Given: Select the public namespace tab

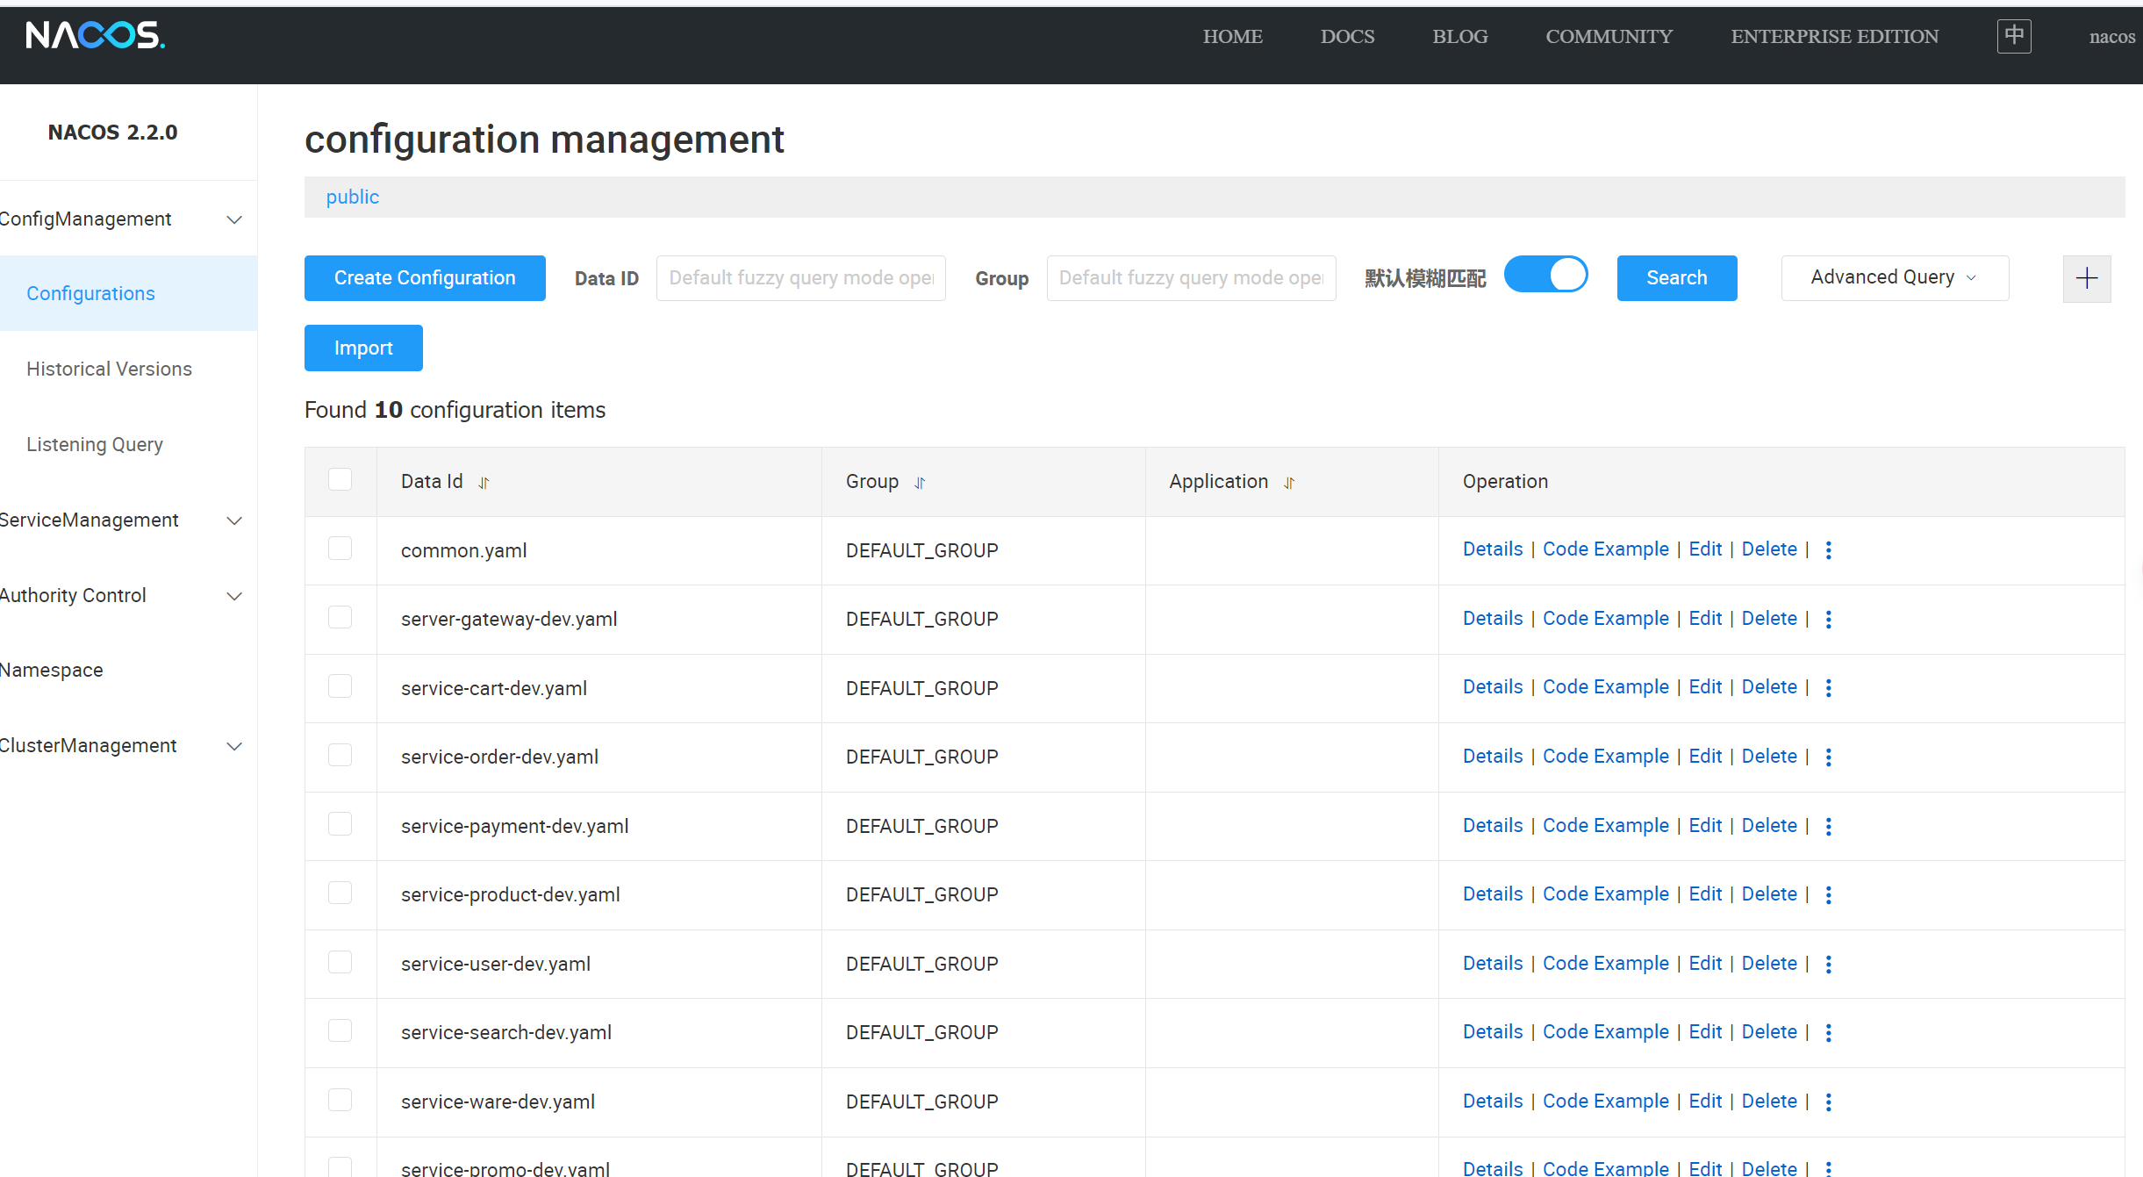Looking at the screenshot, I should (x=353, y=197).
